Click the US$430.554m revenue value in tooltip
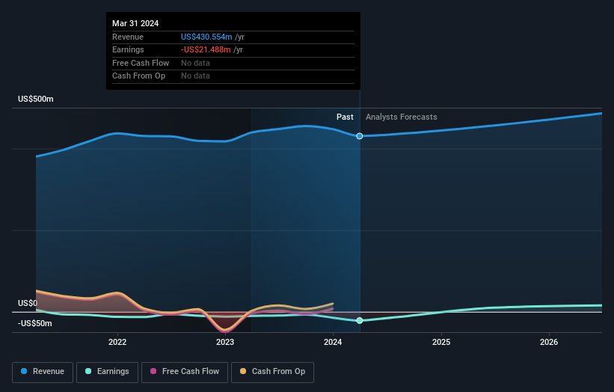Screen dimensions: 614x392 tap(206, 37)
